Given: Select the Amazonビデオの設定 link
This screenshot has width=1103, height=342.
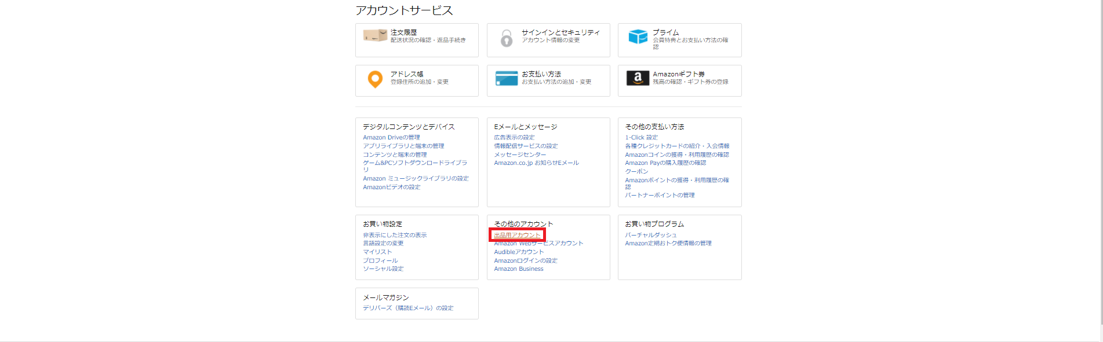Looking at the screenshot, I should pos(392,187).
